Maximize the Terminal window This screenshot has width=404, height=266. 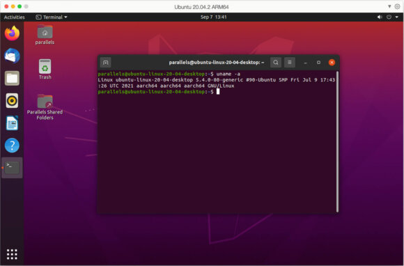[x=318, y=62]
